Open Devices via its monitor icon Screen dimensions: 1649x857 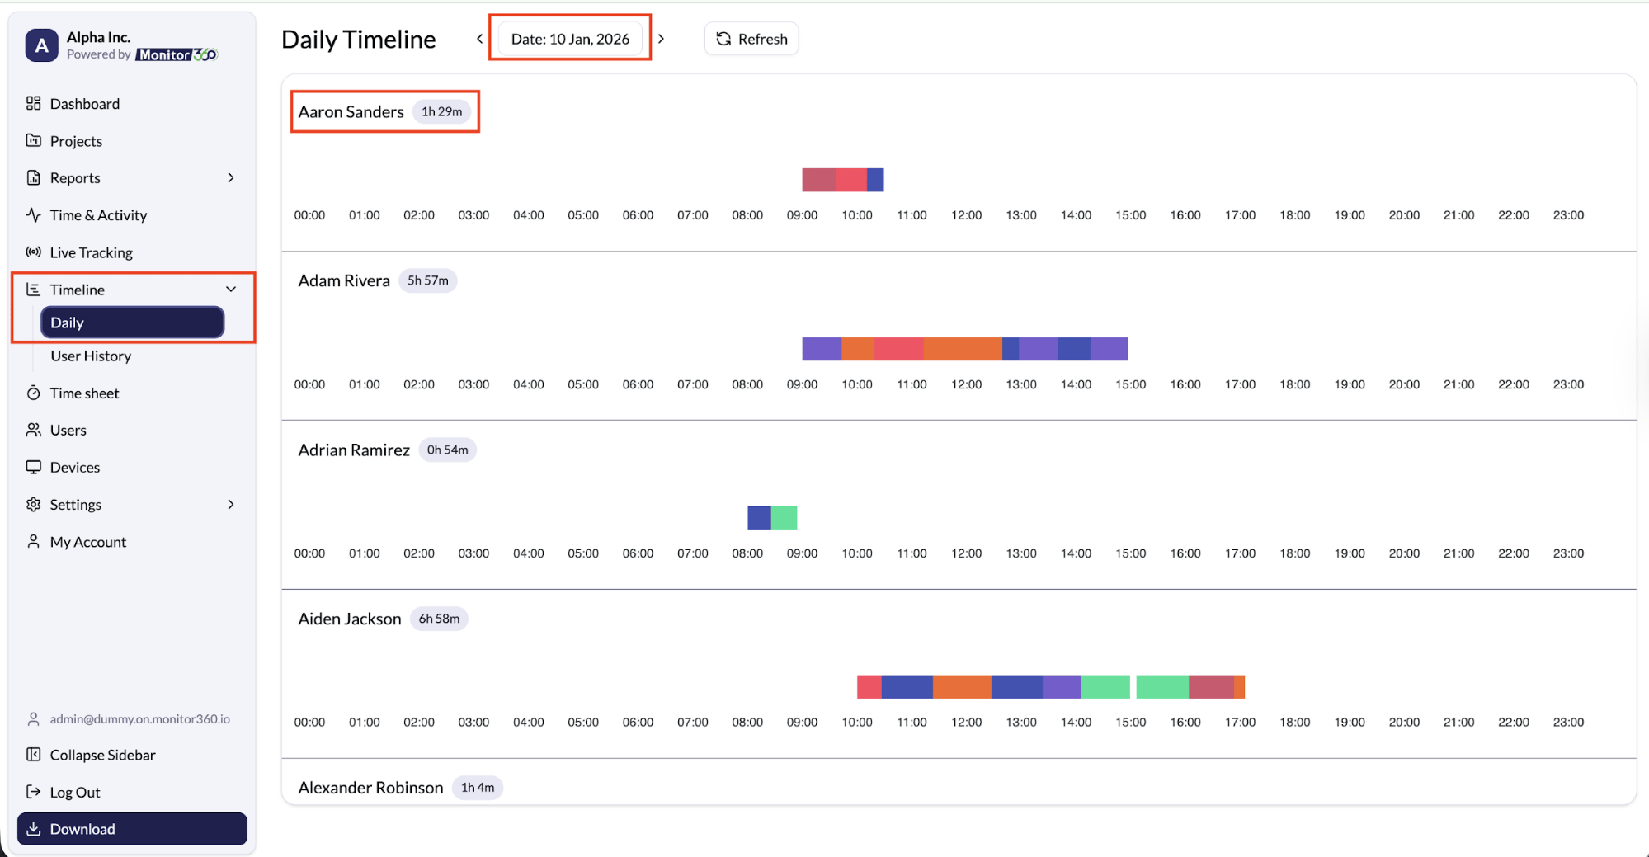(x=33, y=467)
